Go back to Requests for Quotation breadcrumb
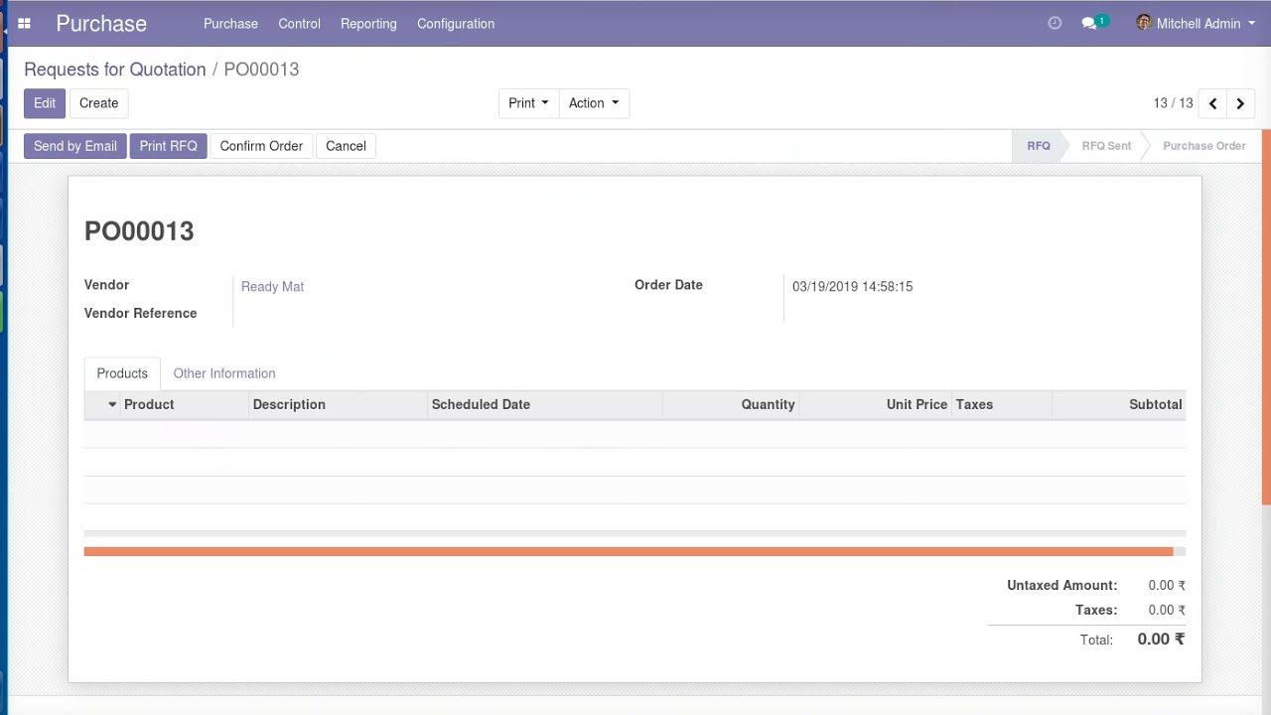Image resolution: width=1271 pixels, height=715 pixels. (x=115, y=70)
